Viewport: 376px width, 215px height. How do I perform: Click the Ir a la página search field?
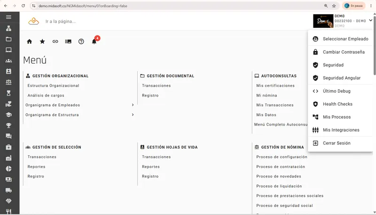[x=61, y=21]
